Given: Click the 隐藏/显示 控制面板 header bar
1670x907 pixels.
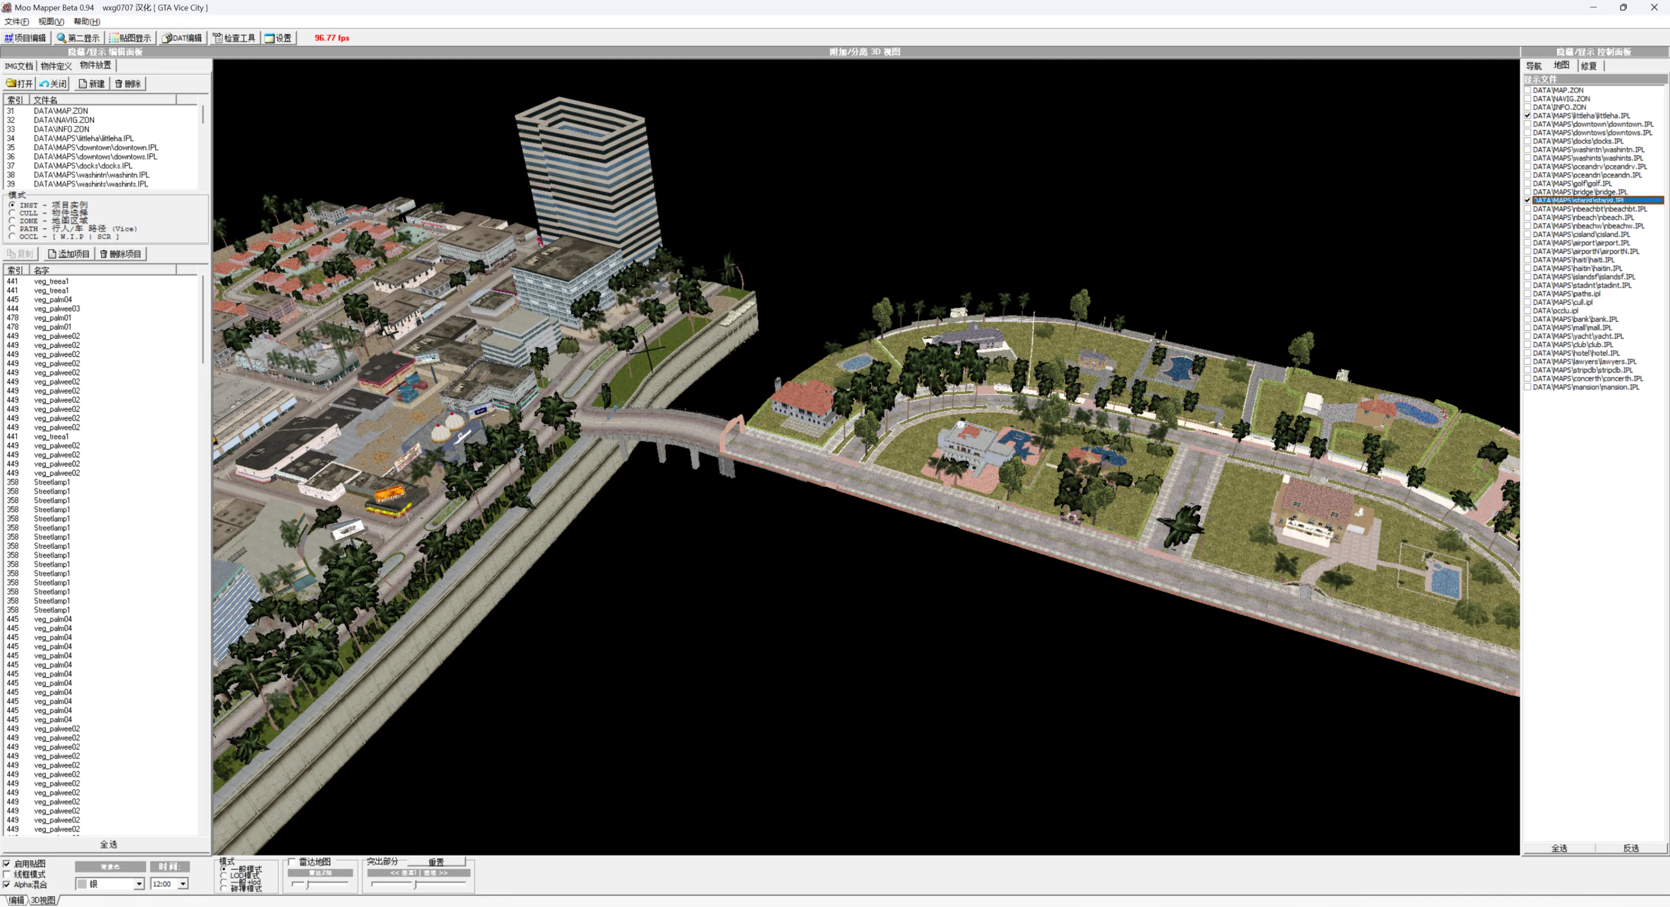Looking at the screenshot, I should pos(1594,52).
